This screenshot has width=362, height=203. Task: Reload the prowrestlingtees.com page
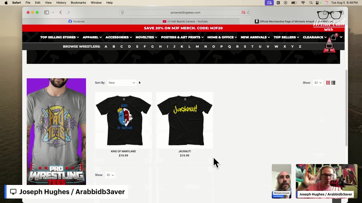tap(248, 12)
